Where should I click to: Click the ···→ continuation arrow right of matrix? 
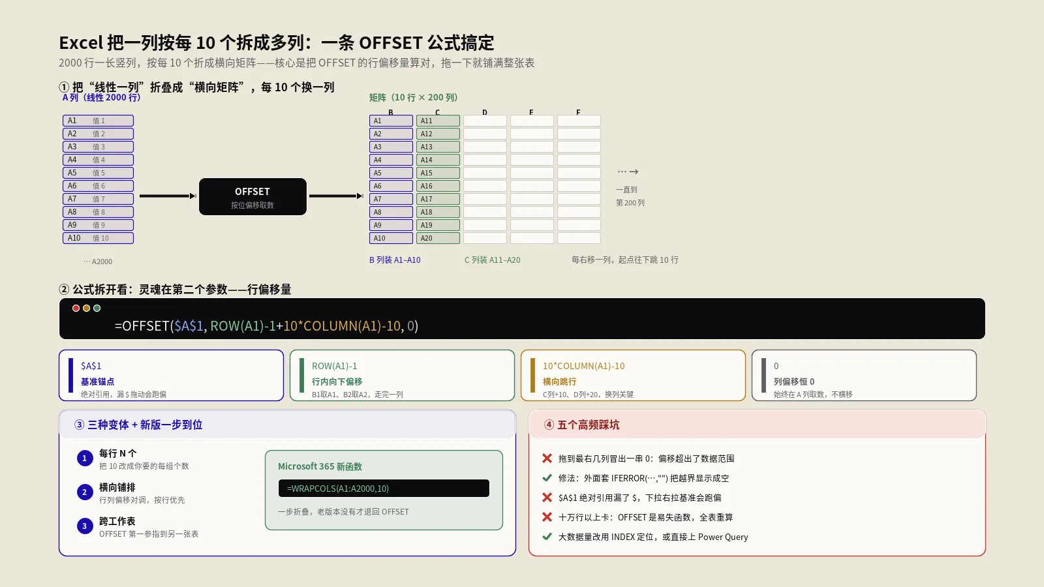628,172
